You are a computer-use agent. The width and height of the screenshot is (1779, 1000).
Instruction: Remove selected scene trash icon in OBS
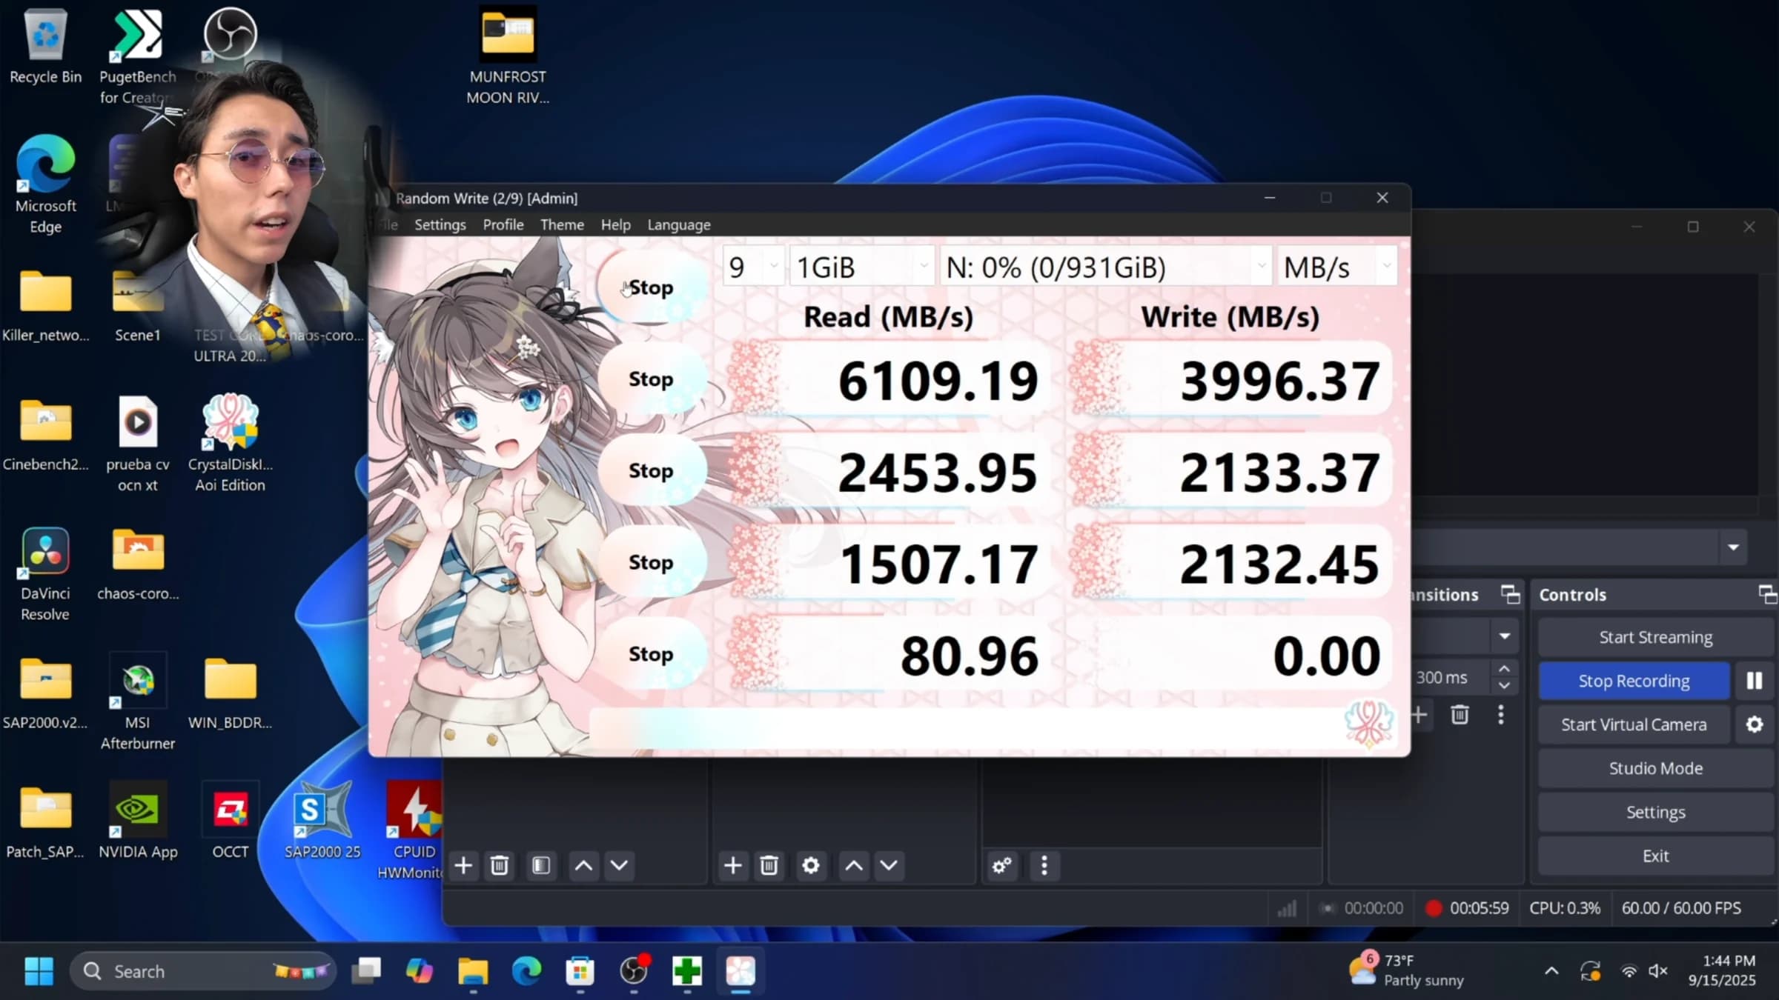point(500,865)
